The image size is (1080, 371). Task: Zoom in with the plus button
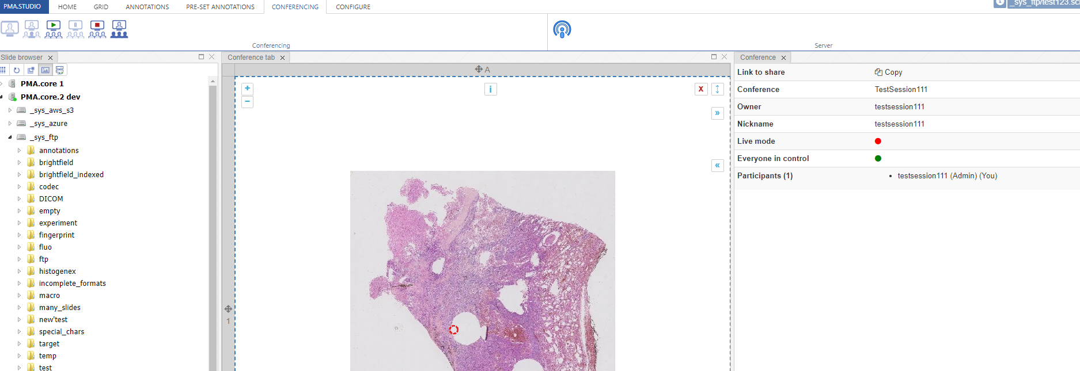click(247, 89)
